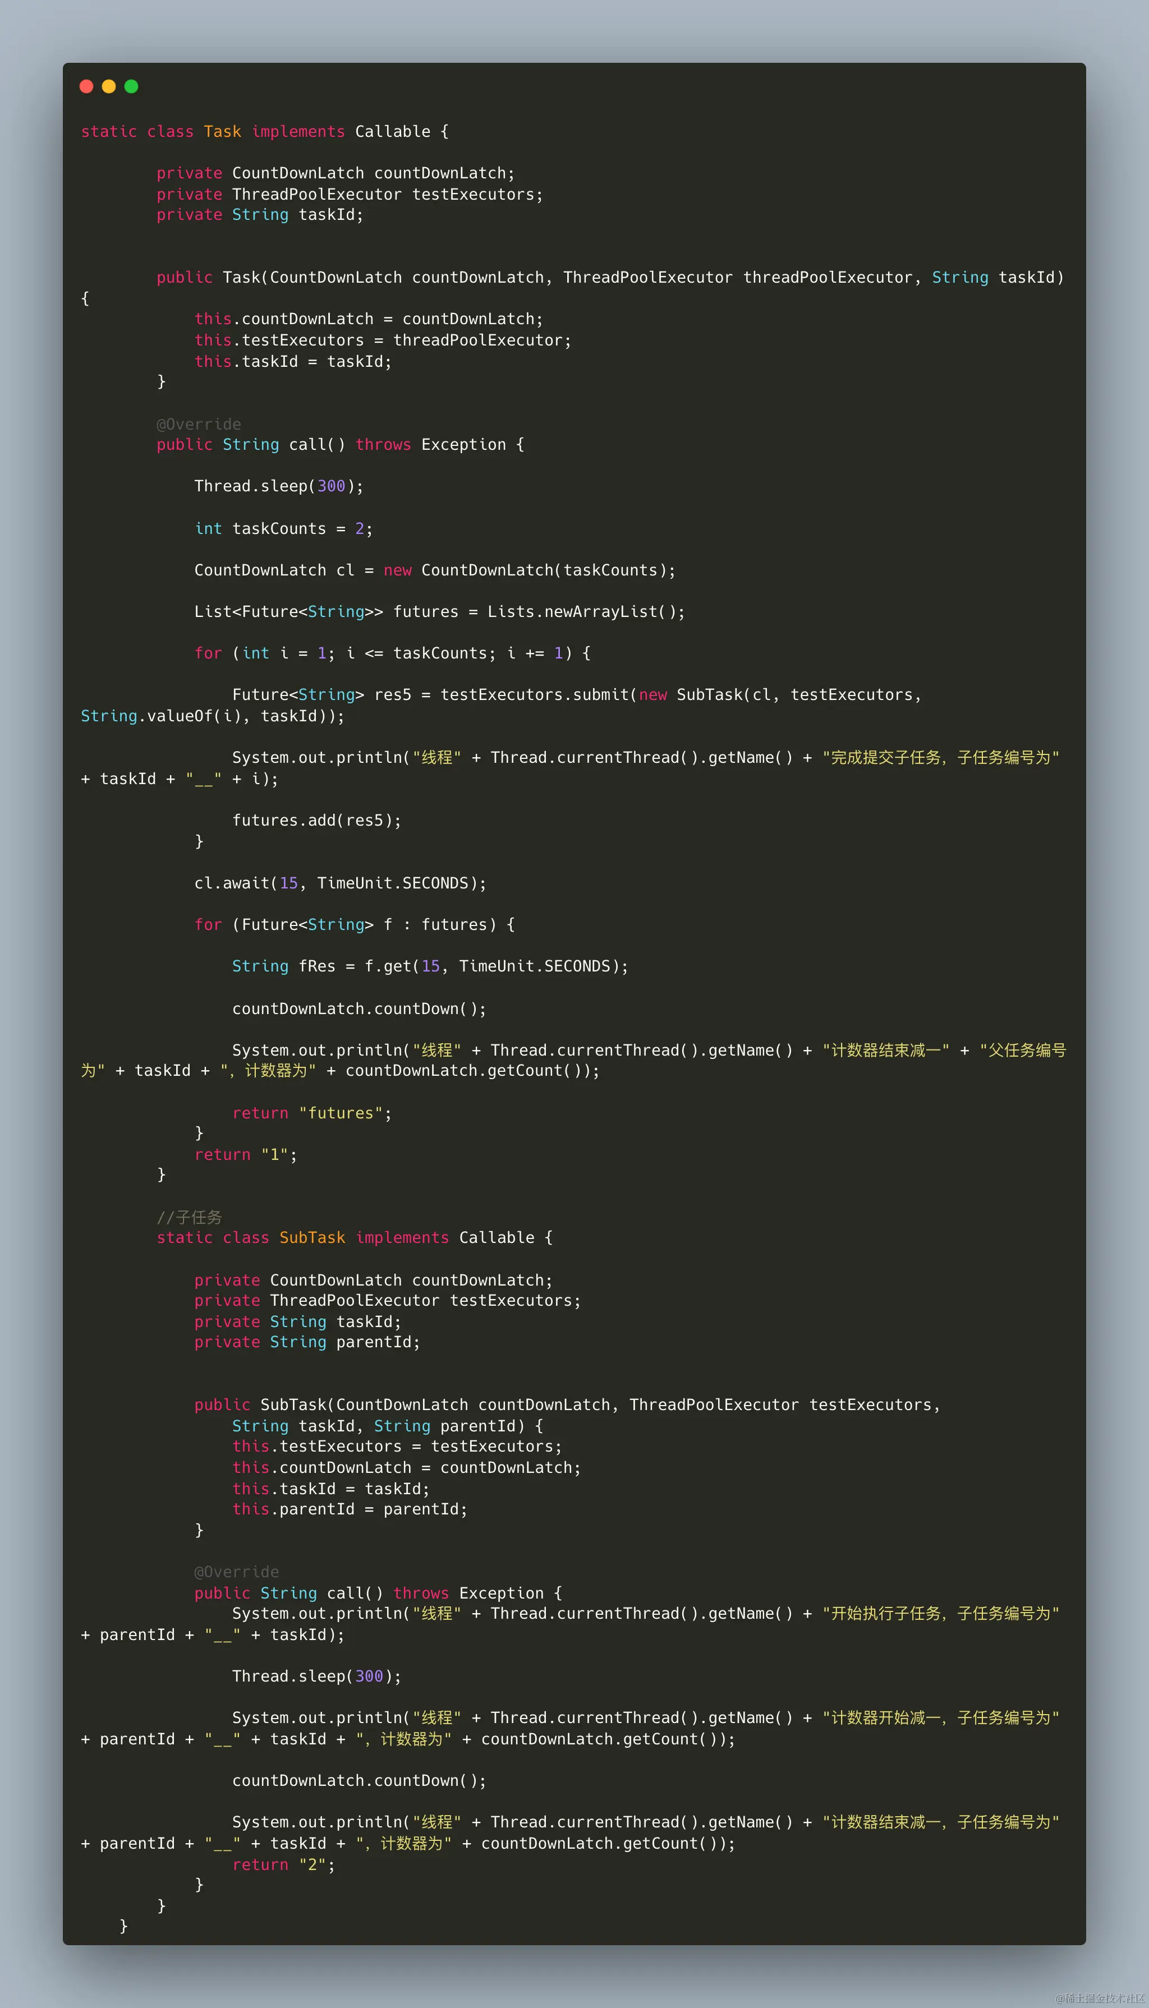
Task: Click the 稀土掘金技术社区 watermark text
Action: pyautogui.click(x=1099, y=1998)
